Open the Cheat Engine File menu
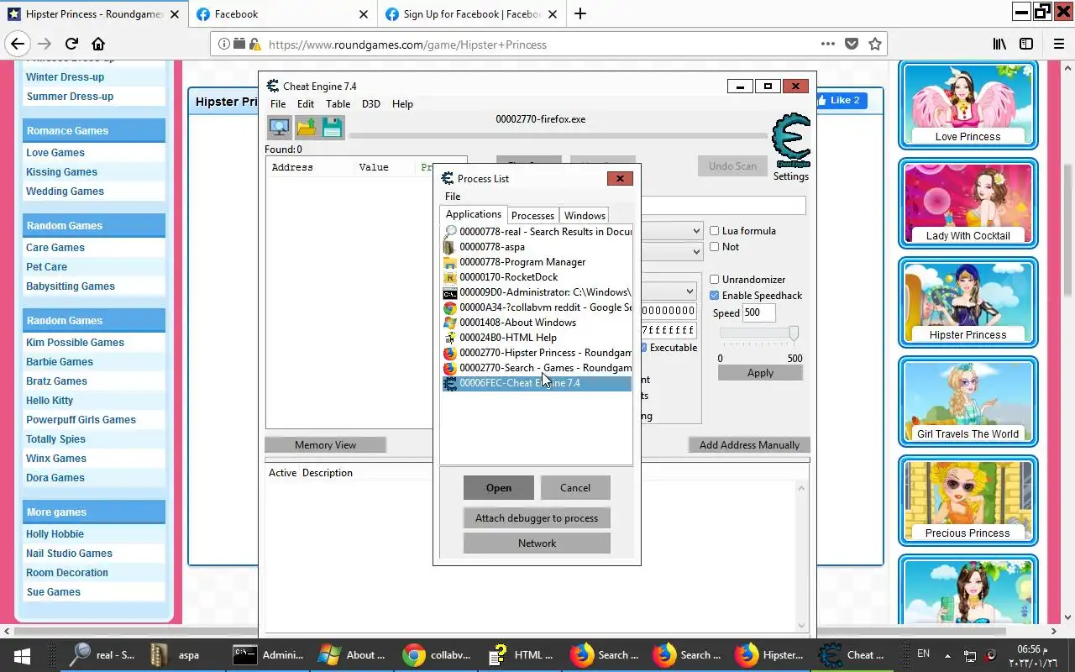Image resolution: width=1075 pixels, height=672 pixels. click(x=278, y=104)
